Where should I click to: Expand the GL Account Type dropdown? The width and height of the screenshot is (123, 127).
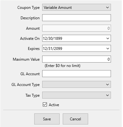click(x=76, y=84)
